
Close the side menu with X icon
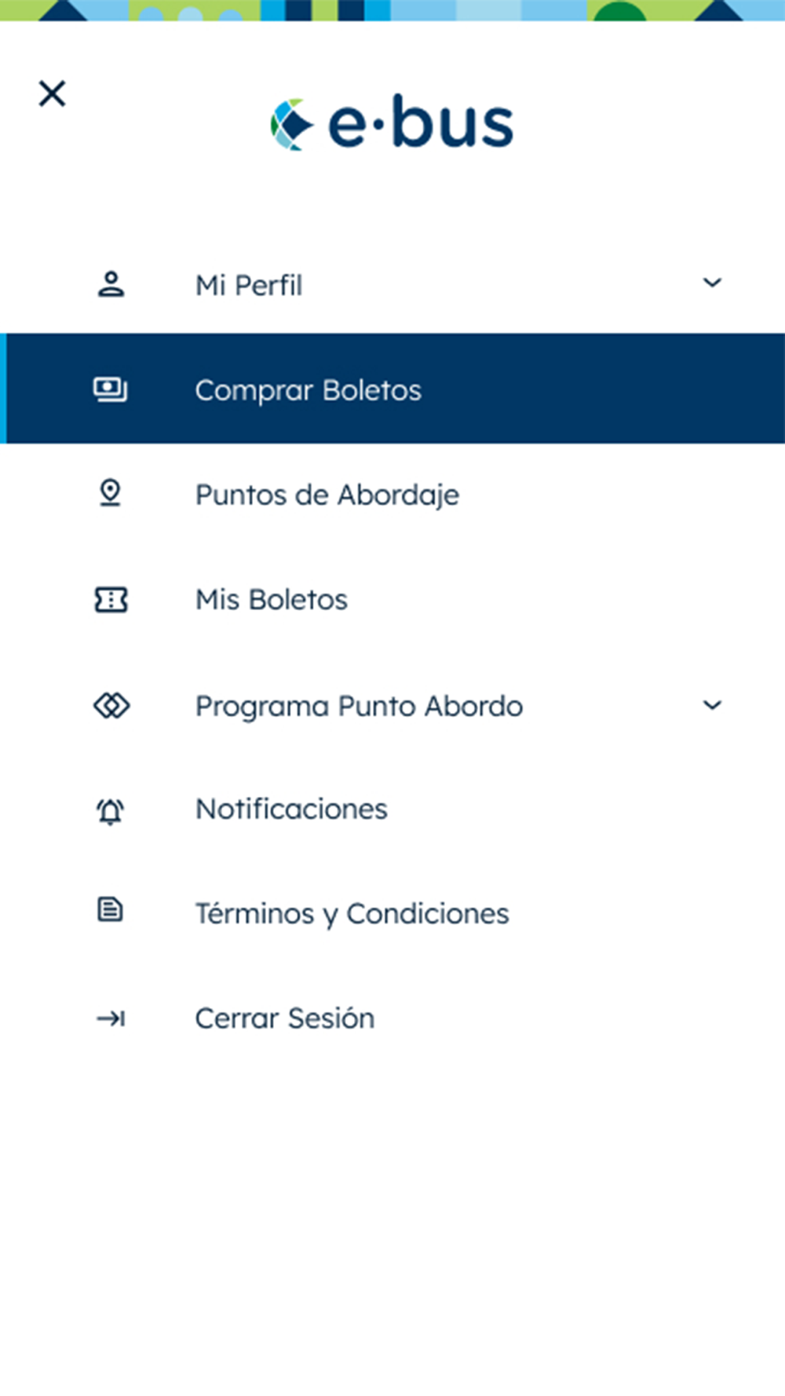pos(53,94)
